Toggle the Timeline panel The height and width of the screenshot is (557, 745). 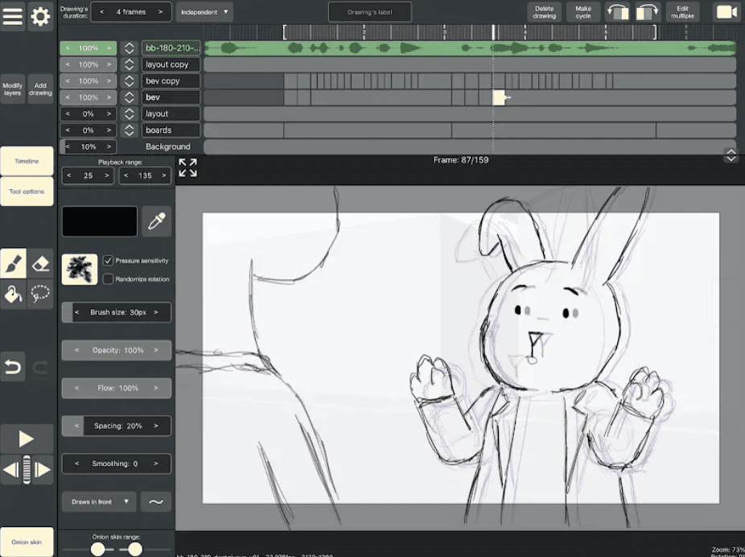click(x=27, y=161)
